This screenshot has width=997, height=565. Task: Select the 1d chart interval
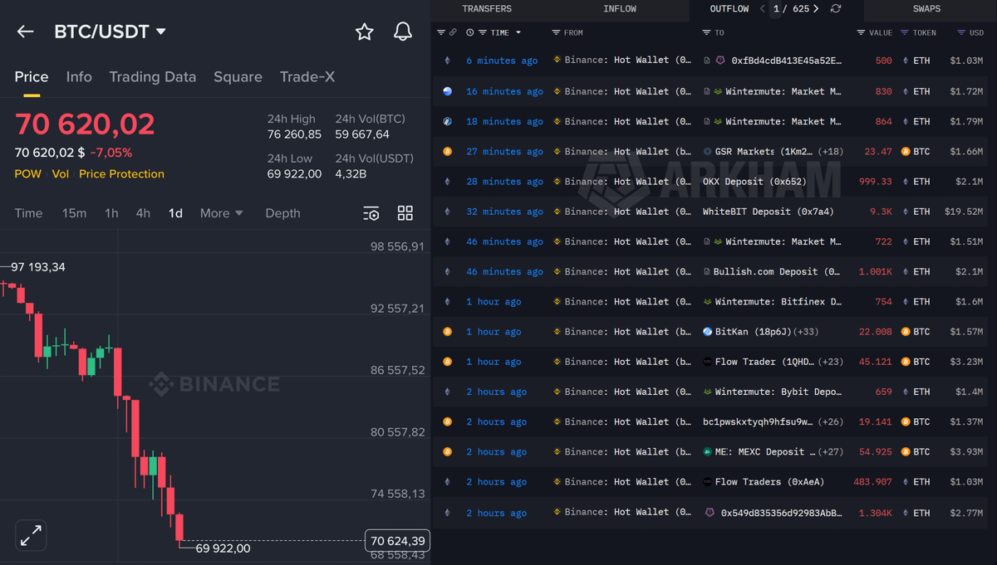tap(175, 213)
